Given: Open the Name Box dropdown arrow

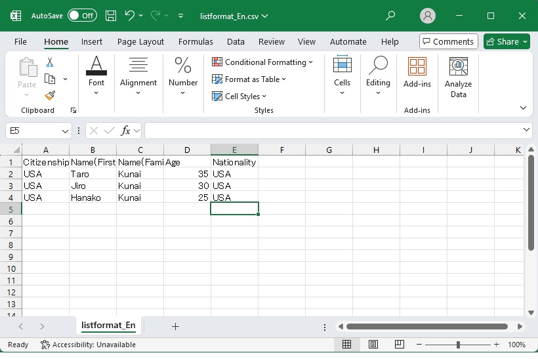Looking at the screenshot, I should (x=65, y=131).
